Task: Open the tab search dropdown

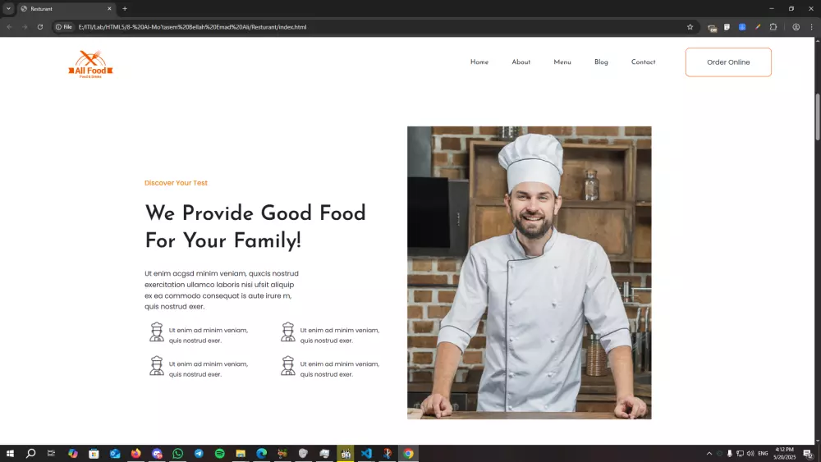Action: (x=8, y=9)
